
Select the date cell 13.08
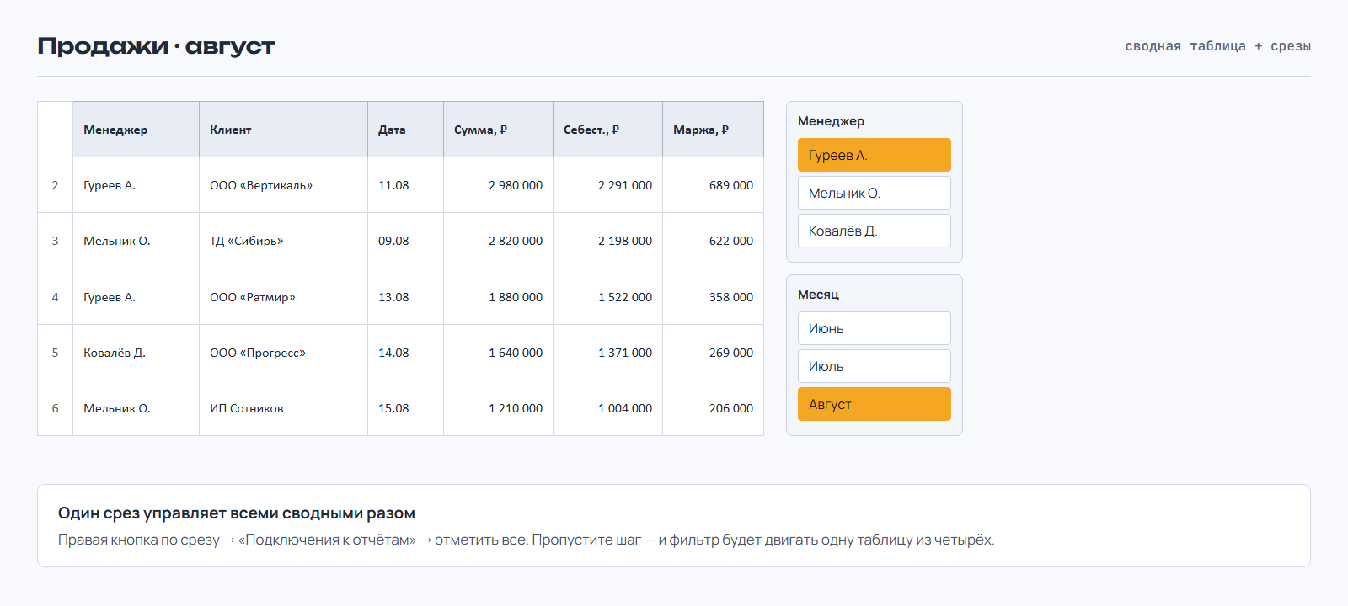coord(406,297)
